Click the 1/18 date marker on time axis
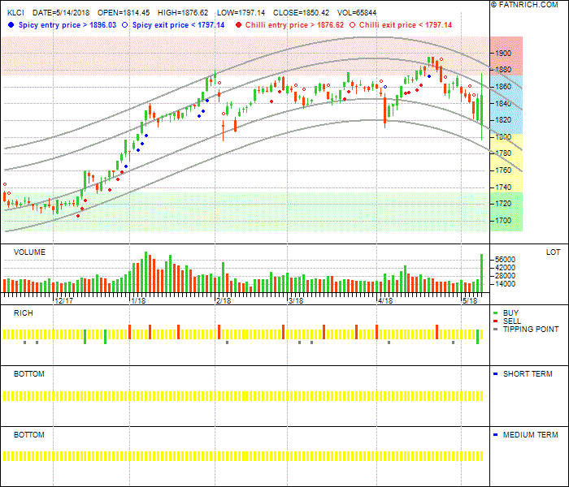 coord(138,300)
